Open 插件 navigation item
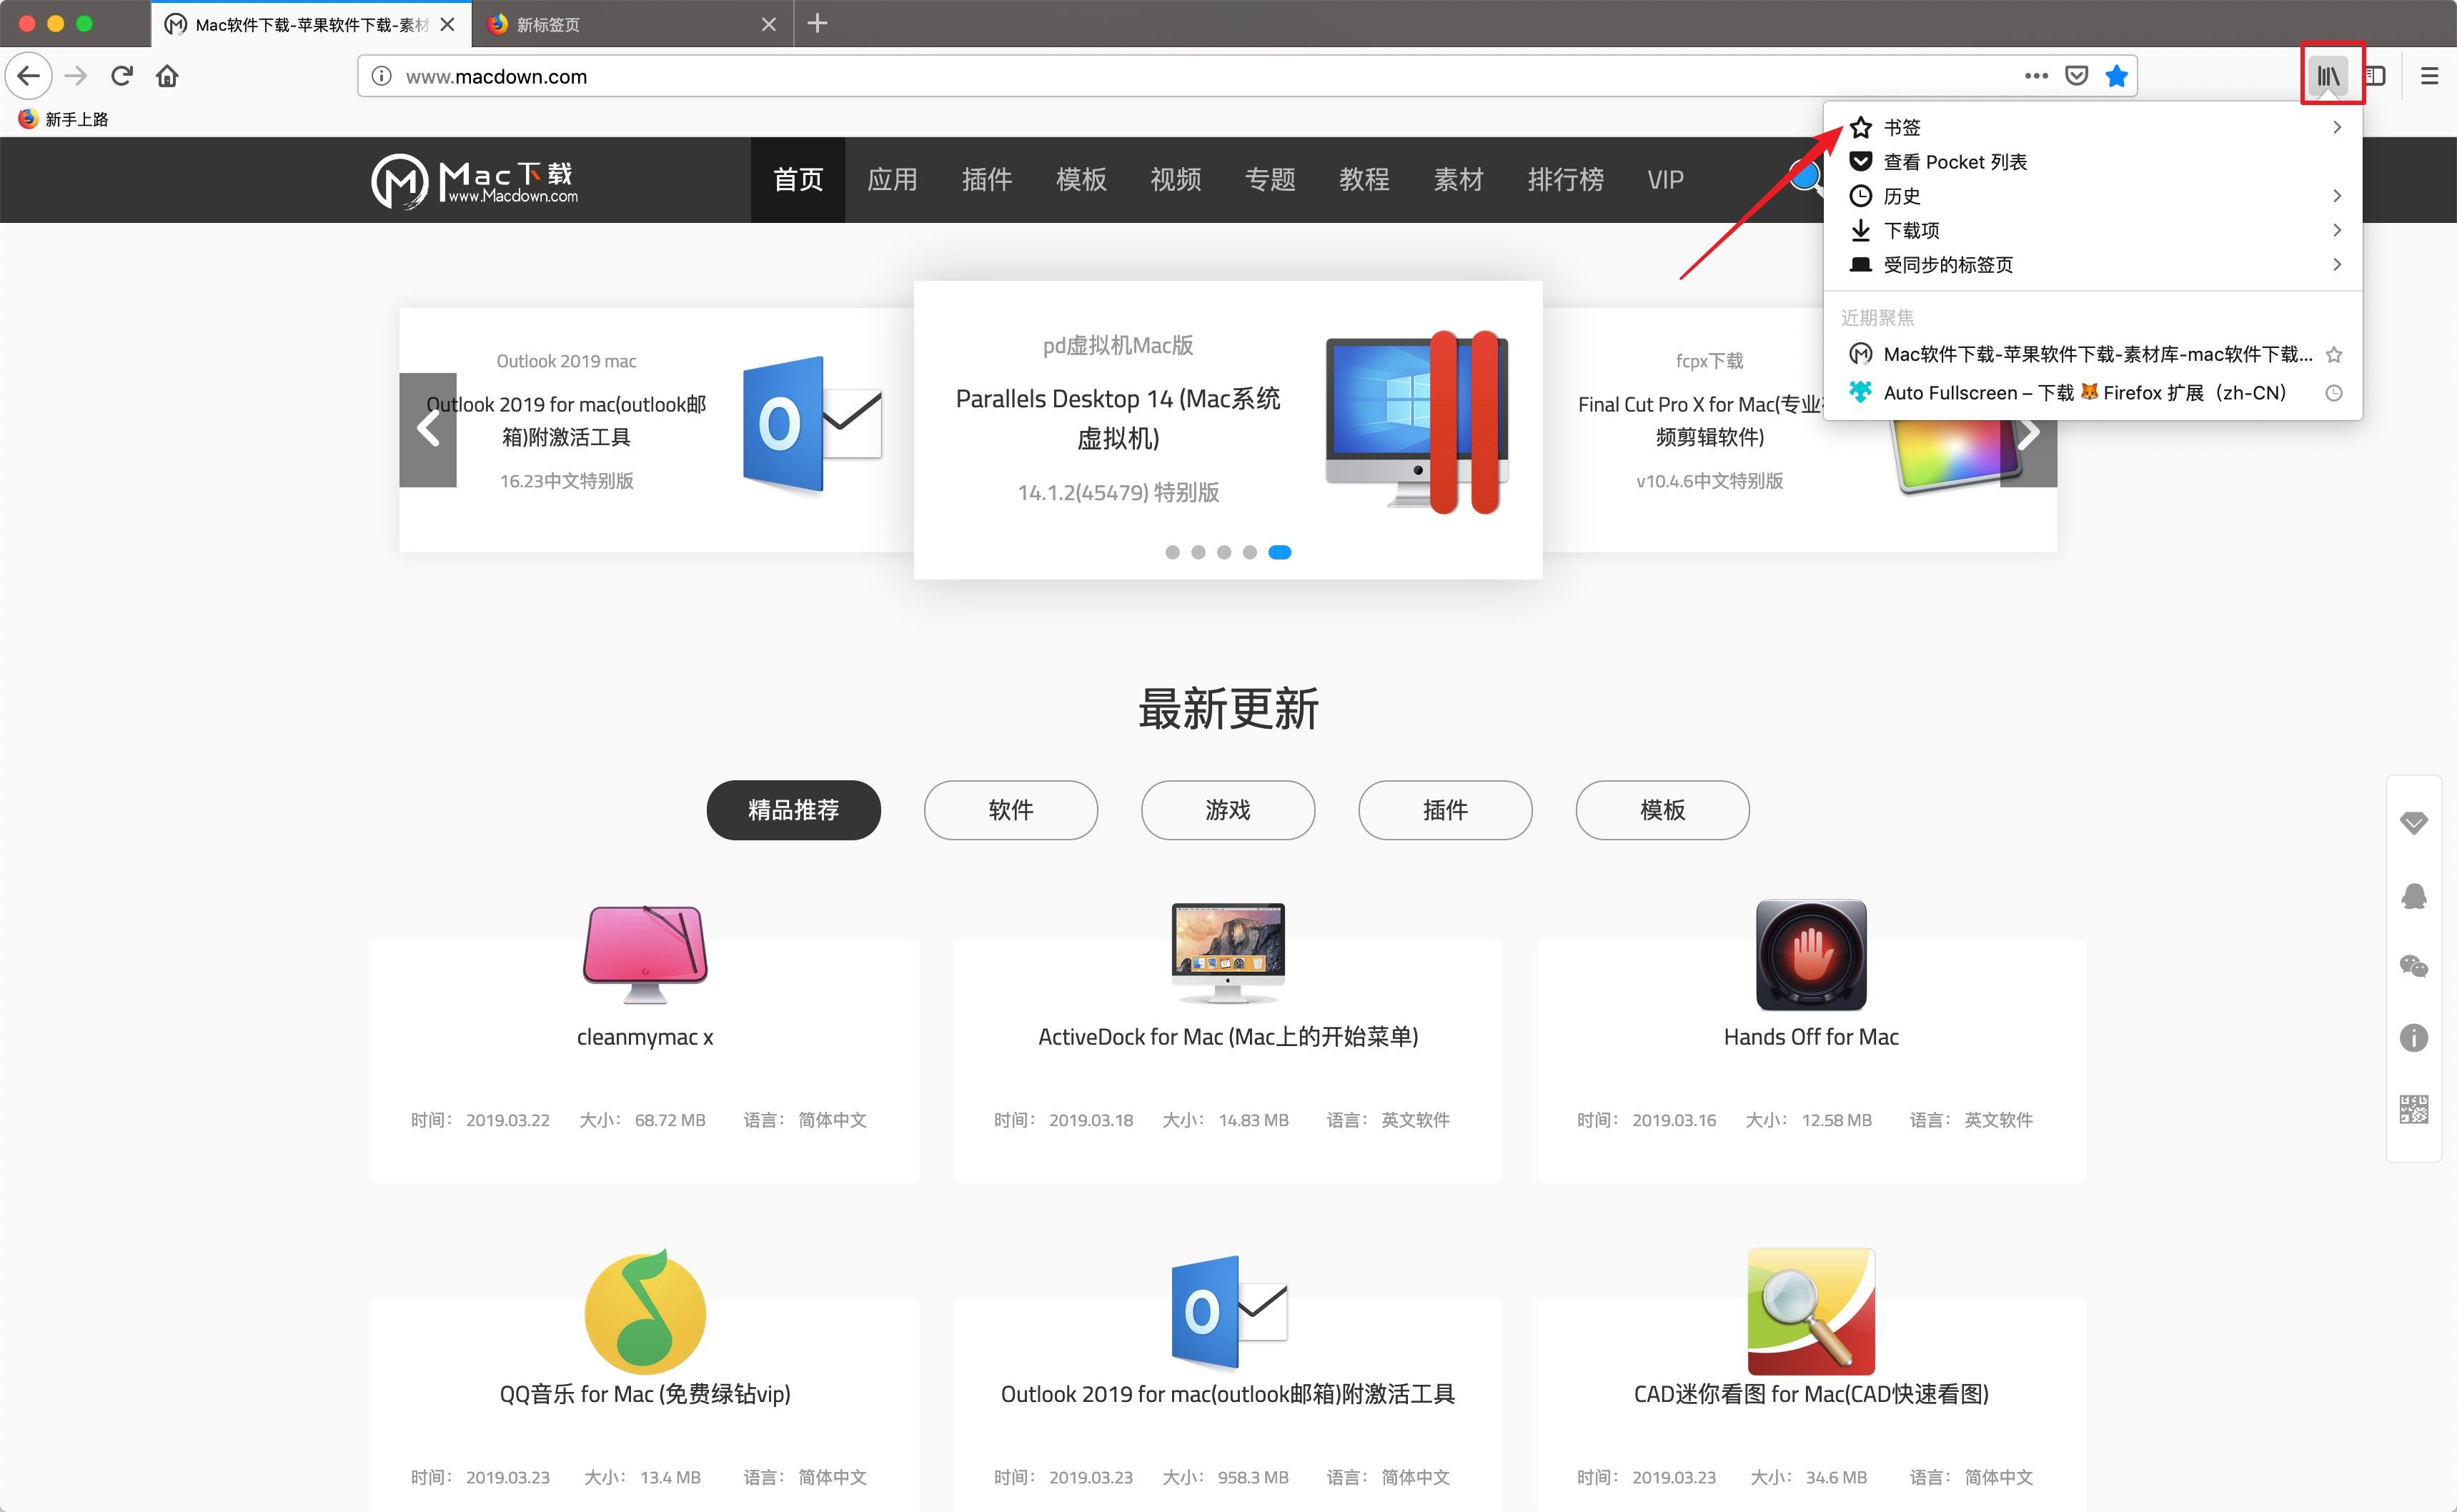Screen dimensions: 2457x1512 pos(986,180)
